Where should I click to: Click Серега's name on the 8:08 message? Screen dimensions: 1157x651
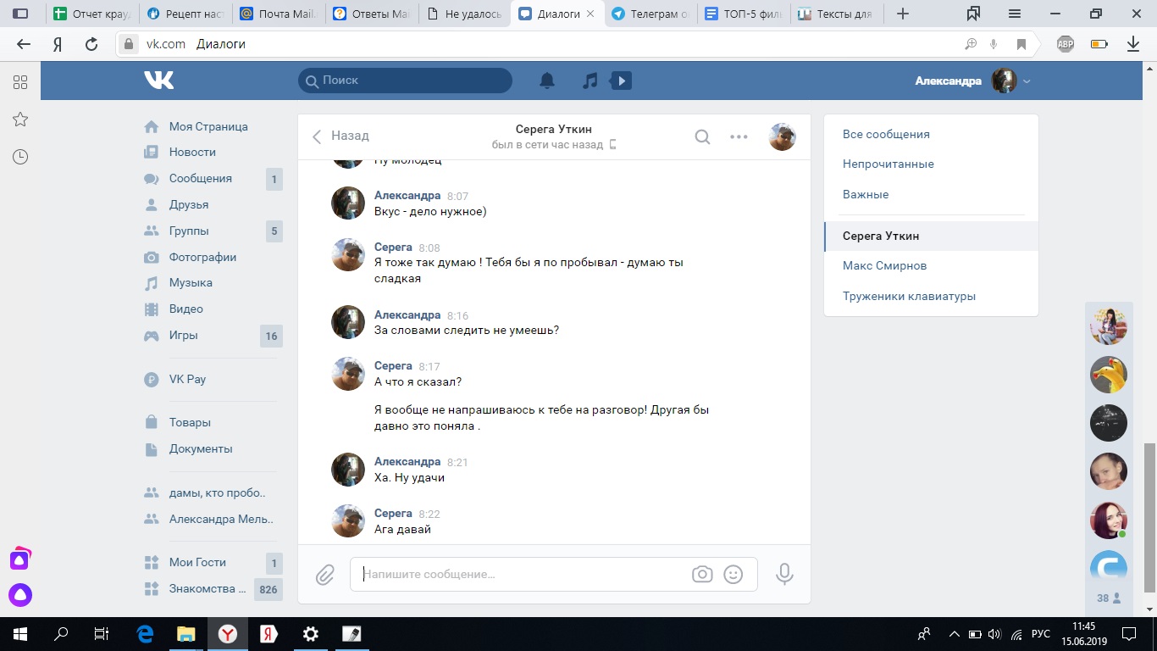tap(393, 247)
